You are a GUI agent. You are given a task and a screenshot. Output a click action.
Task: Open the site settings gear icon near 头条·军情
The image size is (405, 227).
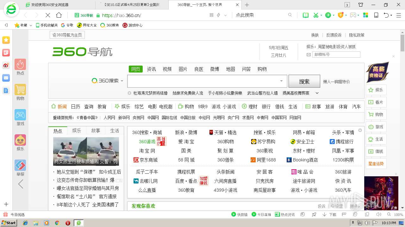360,130
